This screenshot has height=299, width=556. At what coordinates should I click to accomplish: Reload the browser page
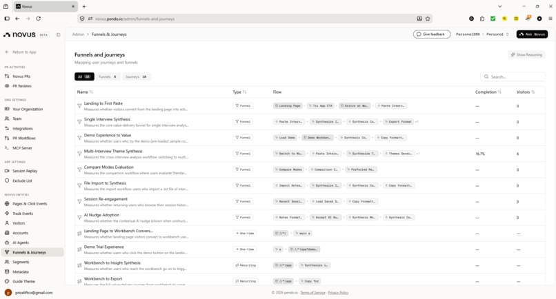coord(39,19)
